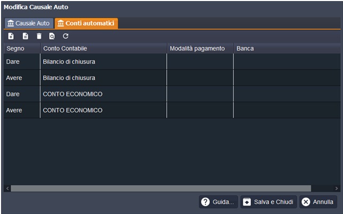
Task: Click the add new row icon
Action: (x=11, y=36)
